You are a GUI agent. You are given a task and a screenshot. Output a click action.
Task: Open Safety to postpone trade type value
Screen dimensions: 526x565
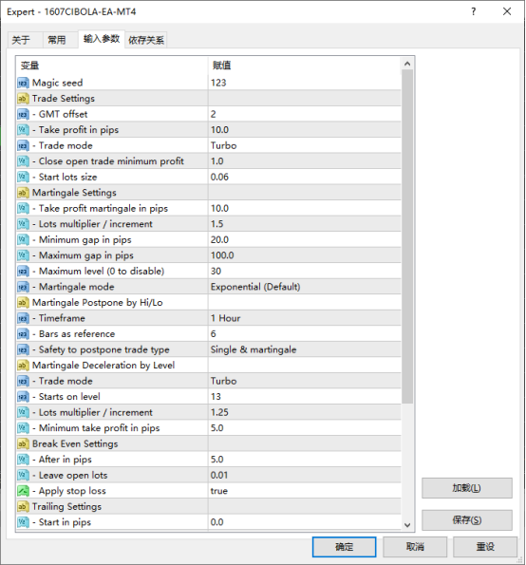[305, 349]
